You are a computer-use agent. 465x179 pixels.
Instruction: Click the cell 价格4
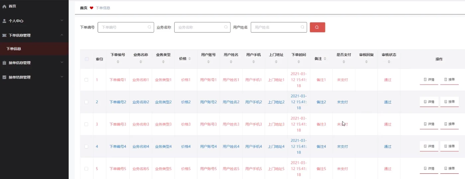click(186, 147)
